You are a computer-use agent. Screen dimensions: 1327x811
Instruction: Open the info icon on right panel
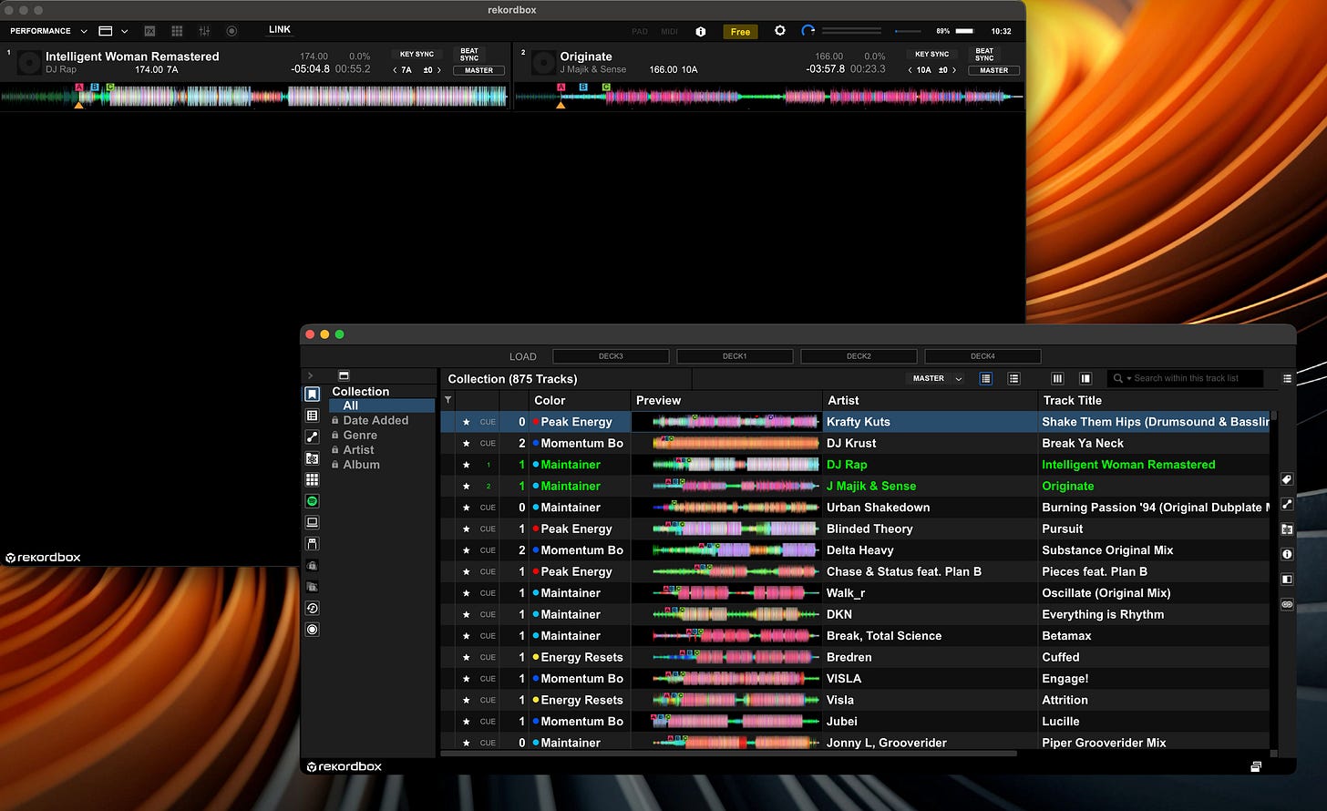click(x=1287, y=554)
